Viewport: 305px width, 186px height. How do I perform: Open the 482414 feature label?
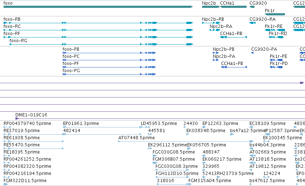click(72, 131)
